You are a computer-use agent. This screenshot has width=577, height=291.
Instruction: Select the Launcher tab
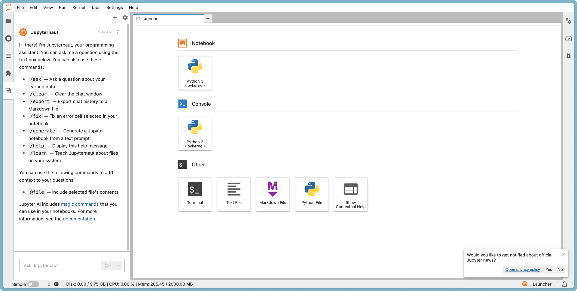click(x=168, y=19)
